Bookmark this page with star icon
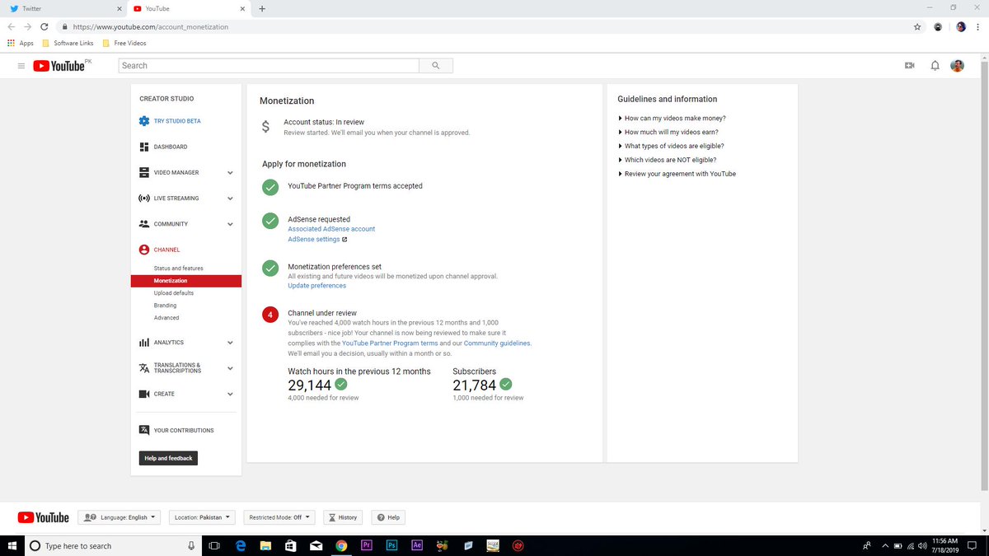The width and height of the screenshot is (989, 556). pyautogui.click(x=917, y=26)
